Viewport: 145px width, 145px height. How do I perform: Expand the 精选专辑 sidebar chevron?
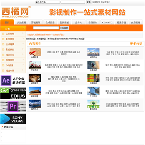[x=23, y=70]
